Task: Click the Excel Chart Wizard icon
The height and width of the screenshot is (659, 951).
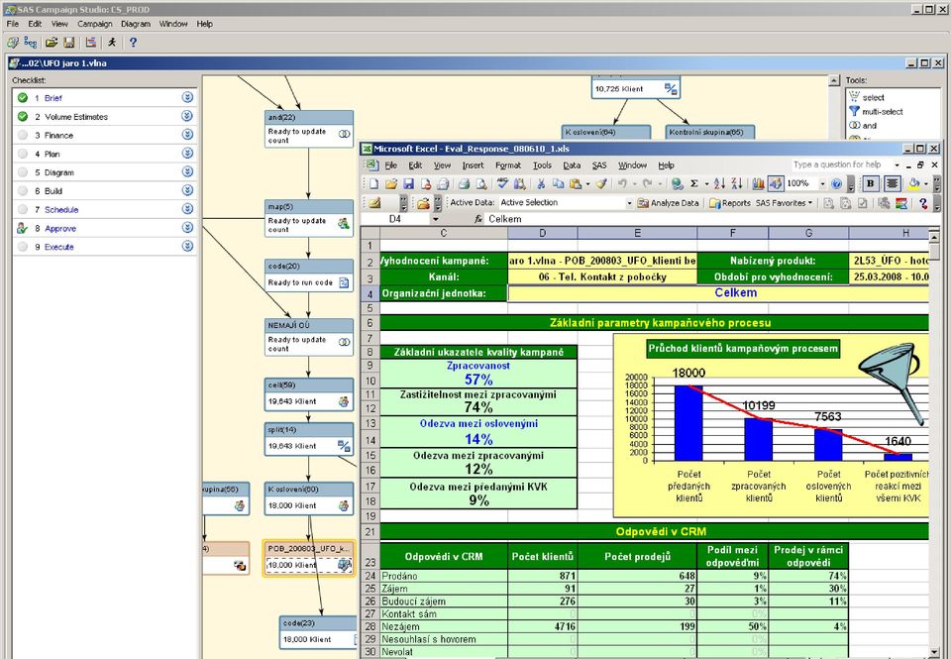Action: (x=758, y=184)
